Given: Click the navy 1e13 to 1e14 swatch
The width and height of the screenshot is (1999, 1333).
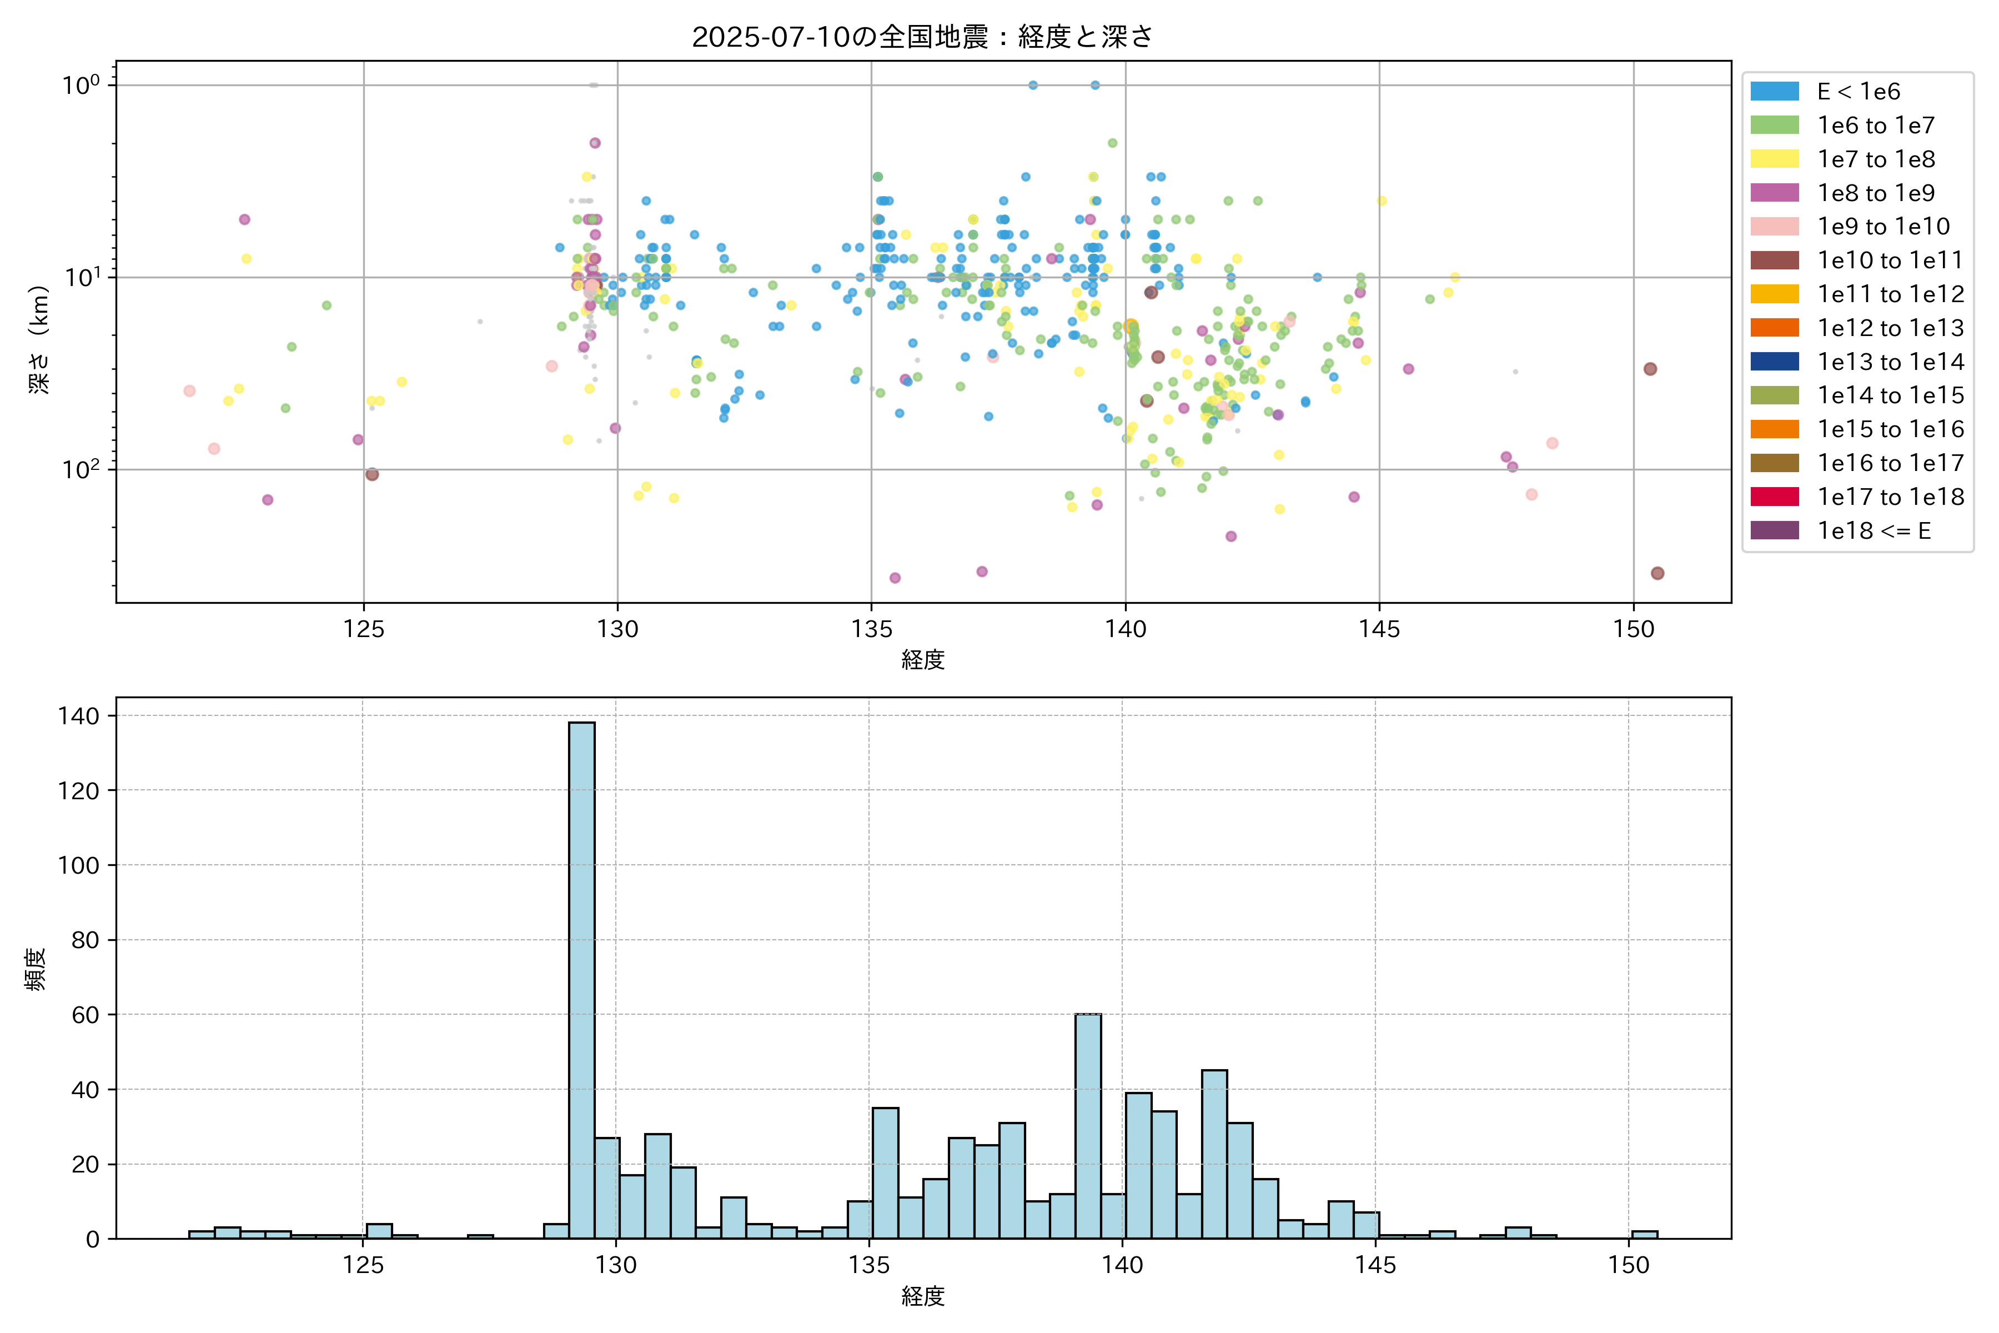Looking at the screenshot, I should tap(1774, 362).
